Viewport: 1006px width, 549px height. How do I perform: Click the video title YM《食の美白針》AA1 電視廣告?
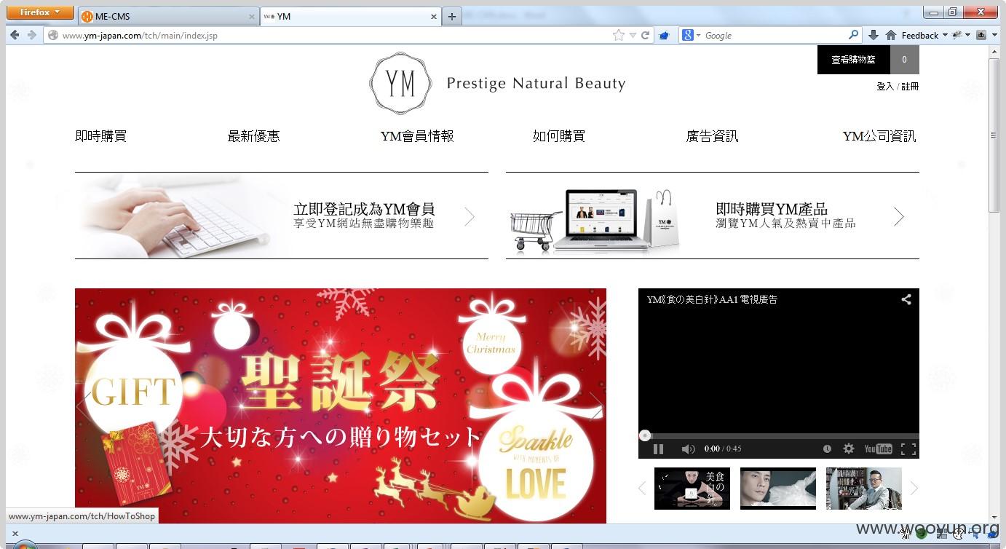coord(712,299)
